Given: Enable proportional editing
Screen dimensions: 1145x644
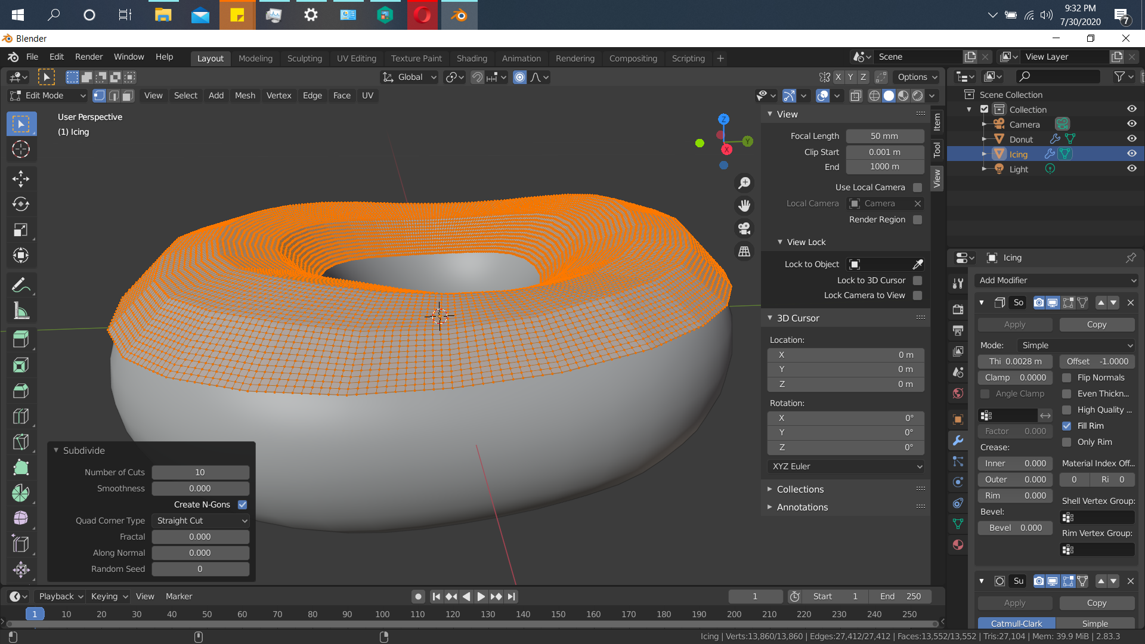Looking at the screenshot, I should click(520, 77).
